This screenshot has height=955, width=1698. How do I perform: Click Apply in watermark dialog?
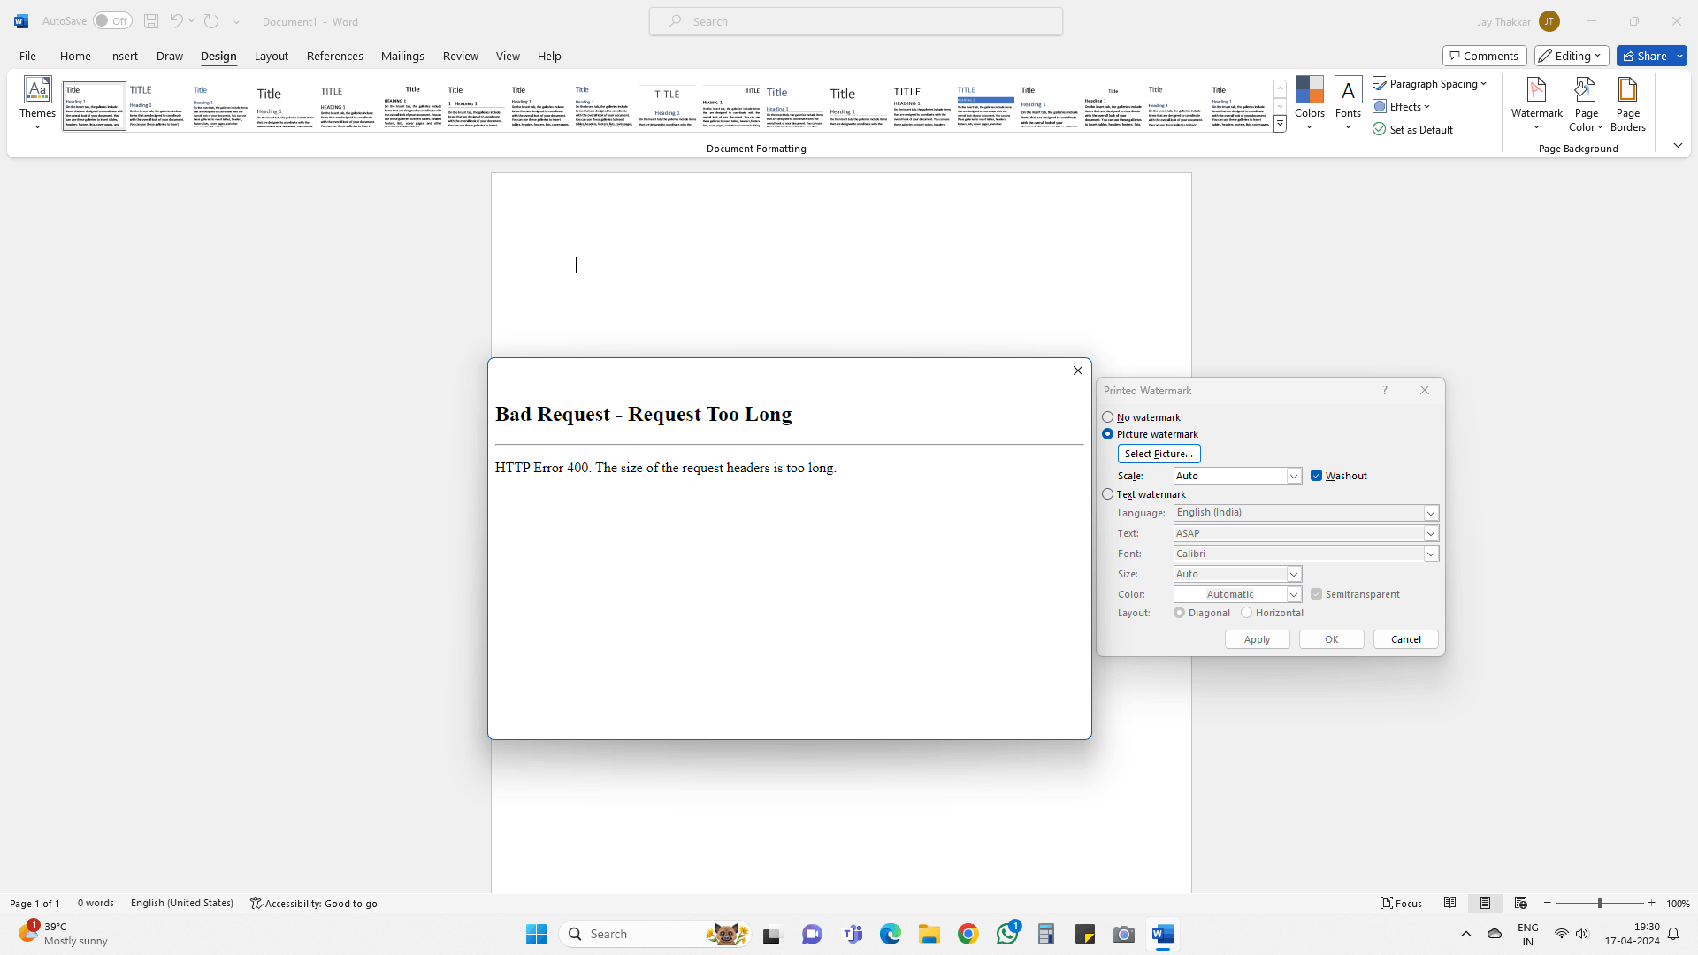[1257, 639]
